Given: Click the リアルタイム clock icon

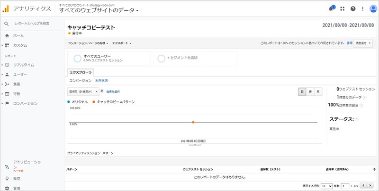Looking at the screenshot, I should click(x=7, y=65).
